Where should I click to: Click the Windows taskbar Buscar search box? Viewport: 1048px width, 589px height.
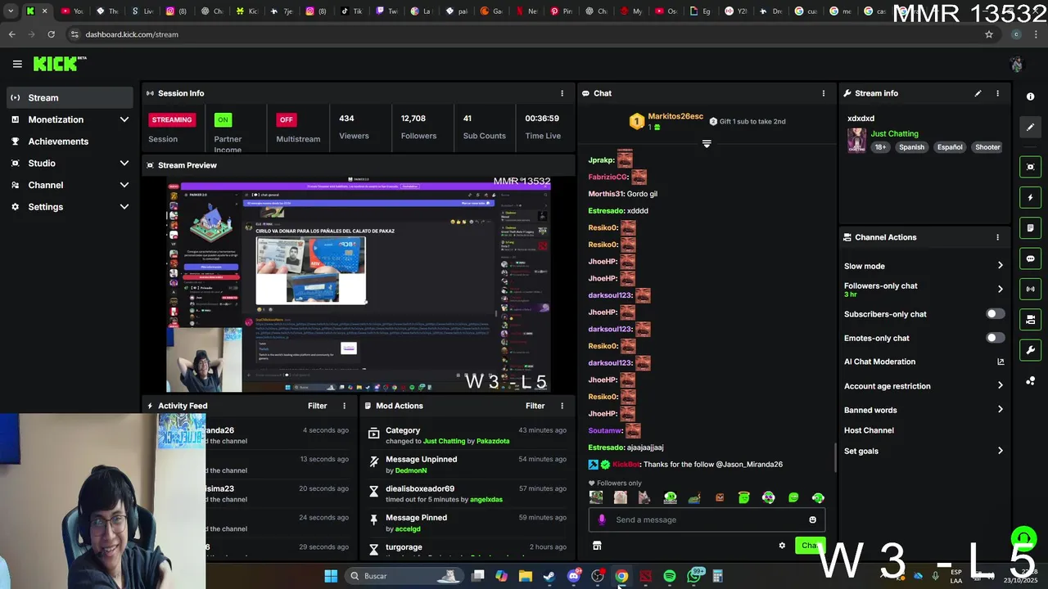[x=404, y=576]
